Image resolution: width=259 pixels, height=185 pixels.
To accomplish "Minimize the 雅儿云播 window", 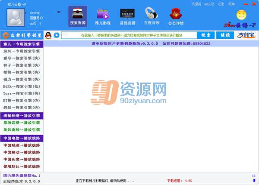I will 246,4.
